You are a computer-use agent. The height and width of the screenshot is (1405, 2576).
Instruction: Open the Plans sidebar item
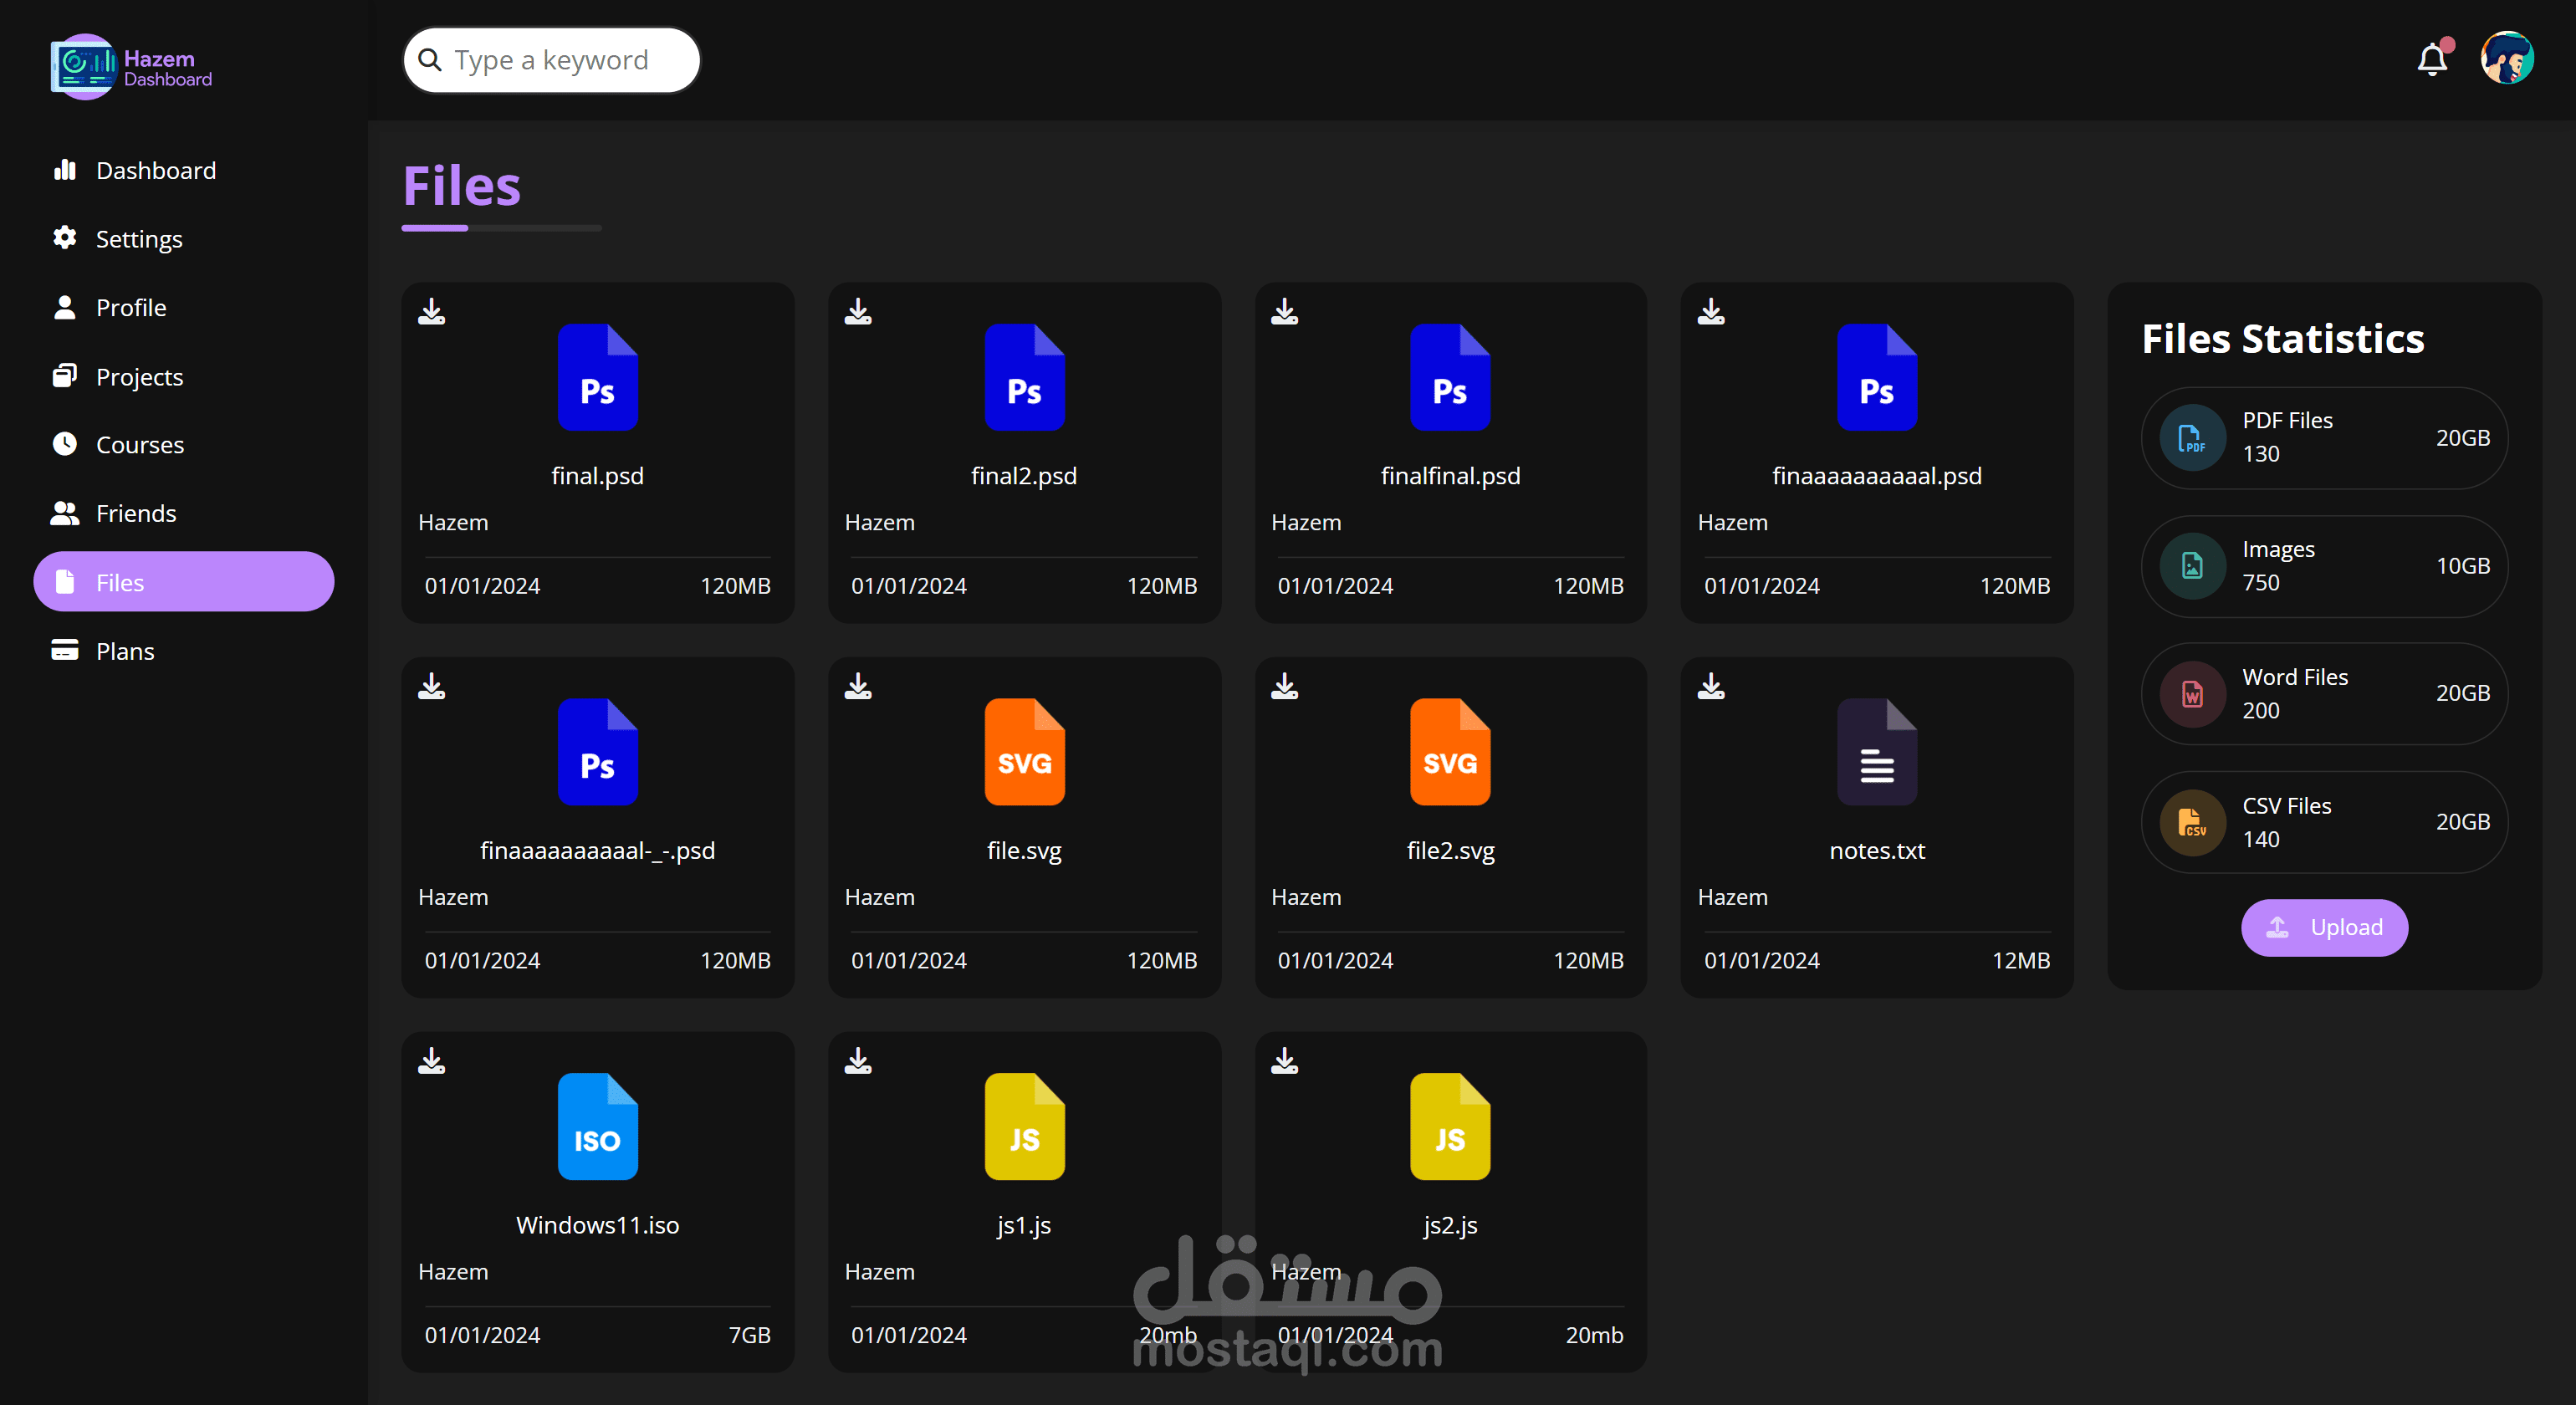coord(125,651)
